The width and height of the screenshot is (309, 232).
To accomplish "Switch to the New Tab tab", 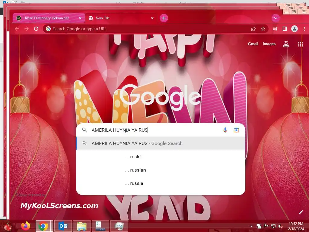I will click(x=121, y=18).
